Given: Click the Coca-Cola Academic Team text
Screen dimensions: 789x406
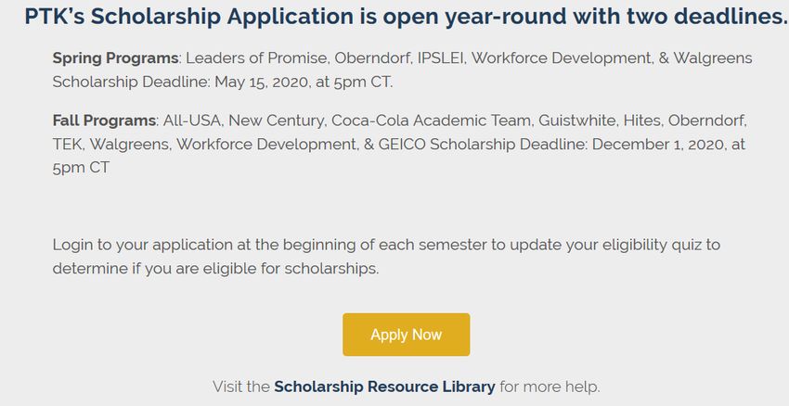Looking at the screenshot, I should 432,121.
